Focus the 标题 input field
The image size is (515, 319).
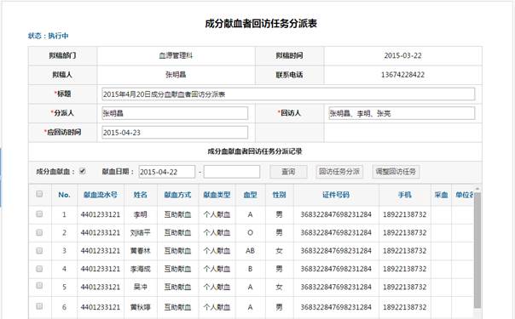coord(288,94)
